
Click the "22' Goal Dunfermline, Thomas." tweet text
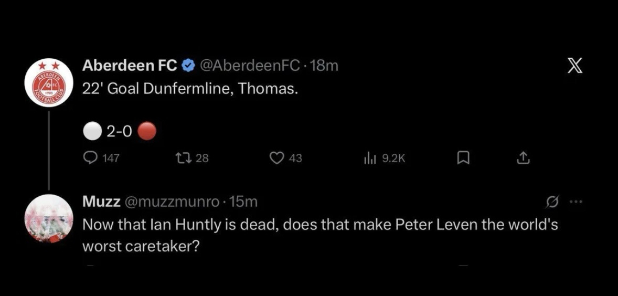(x=190, y=89)
